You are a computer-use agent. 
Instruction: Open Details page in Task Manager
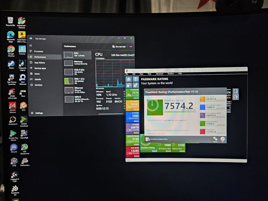[x=45, y=79]
